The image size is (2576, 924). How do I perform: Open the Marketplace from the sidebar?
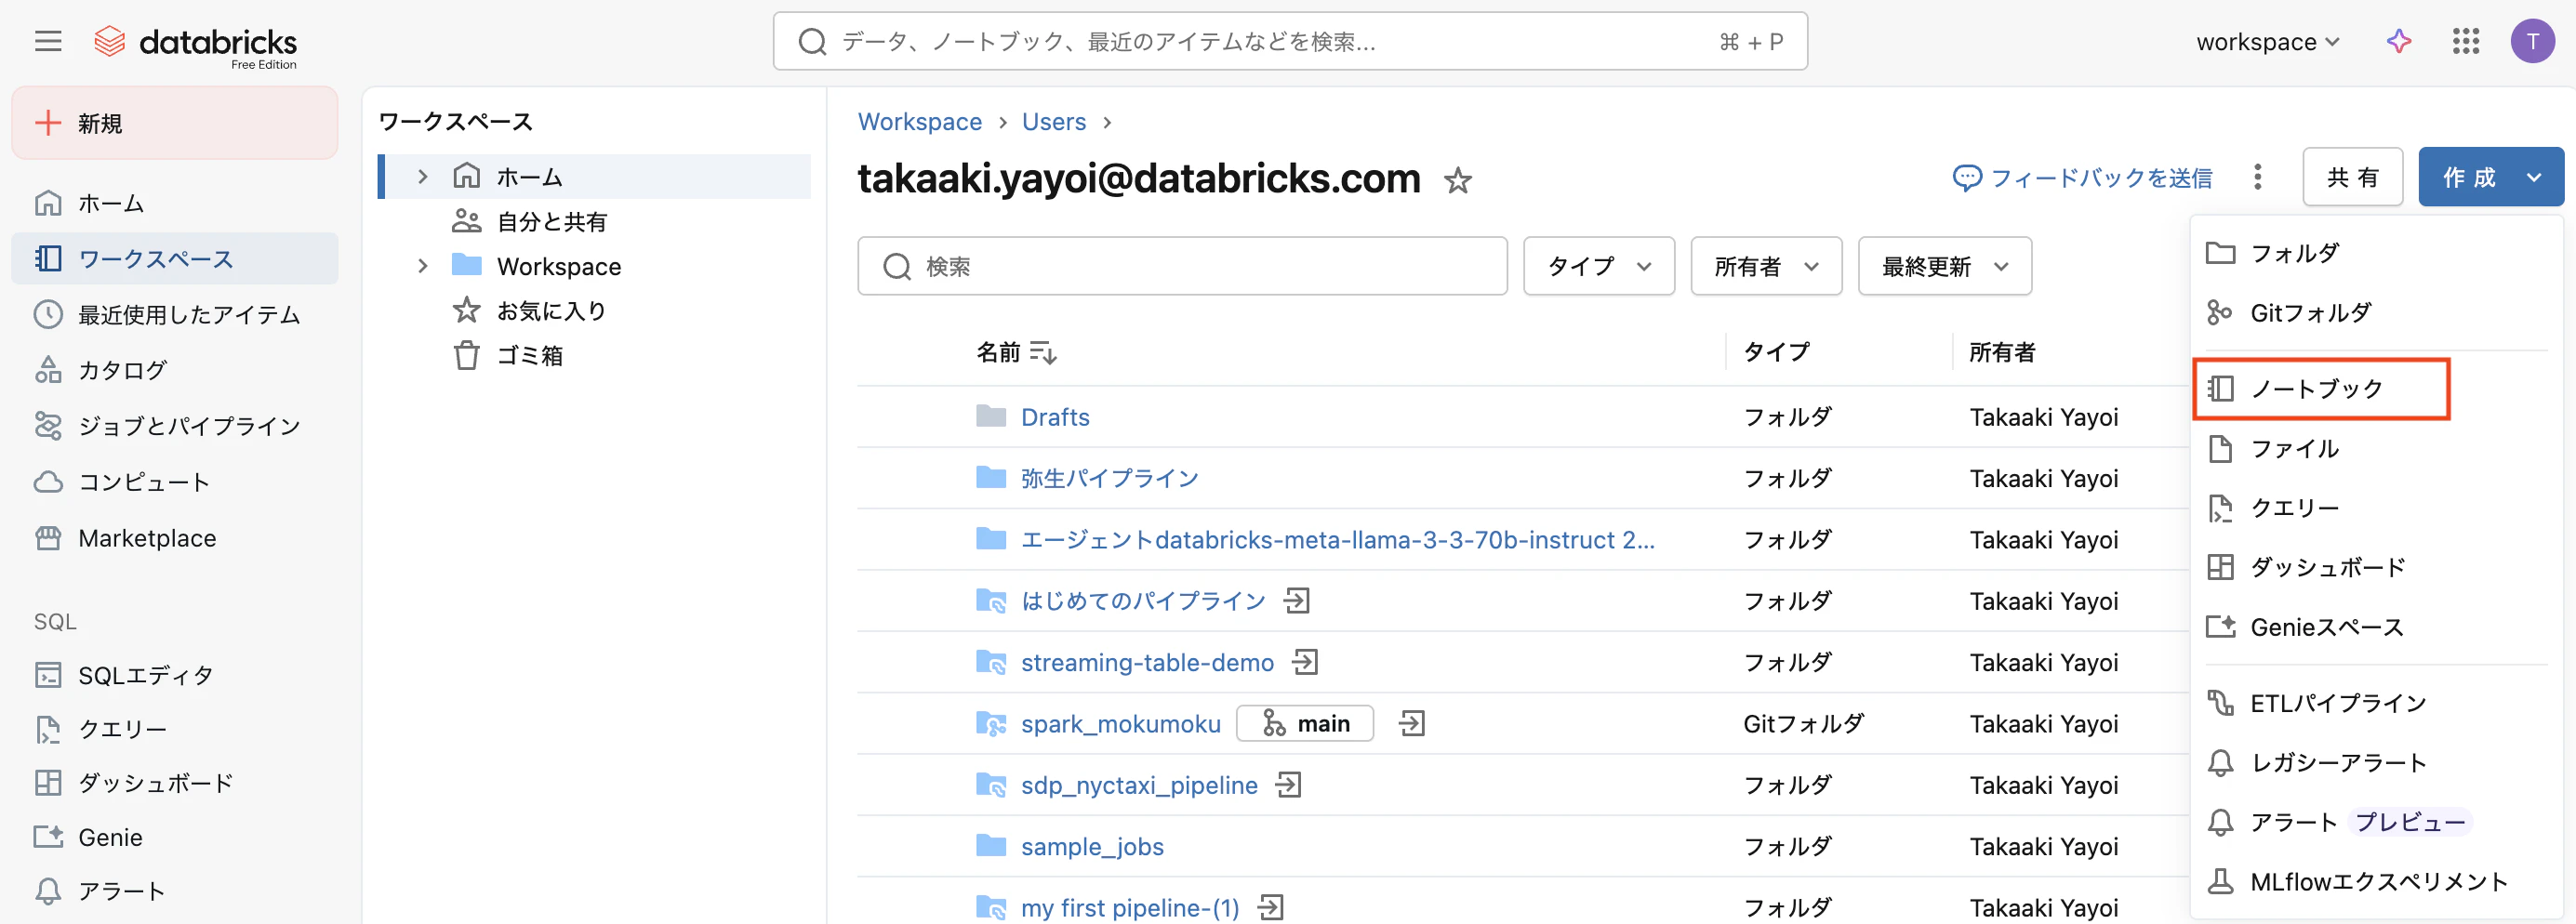point(150,537)
